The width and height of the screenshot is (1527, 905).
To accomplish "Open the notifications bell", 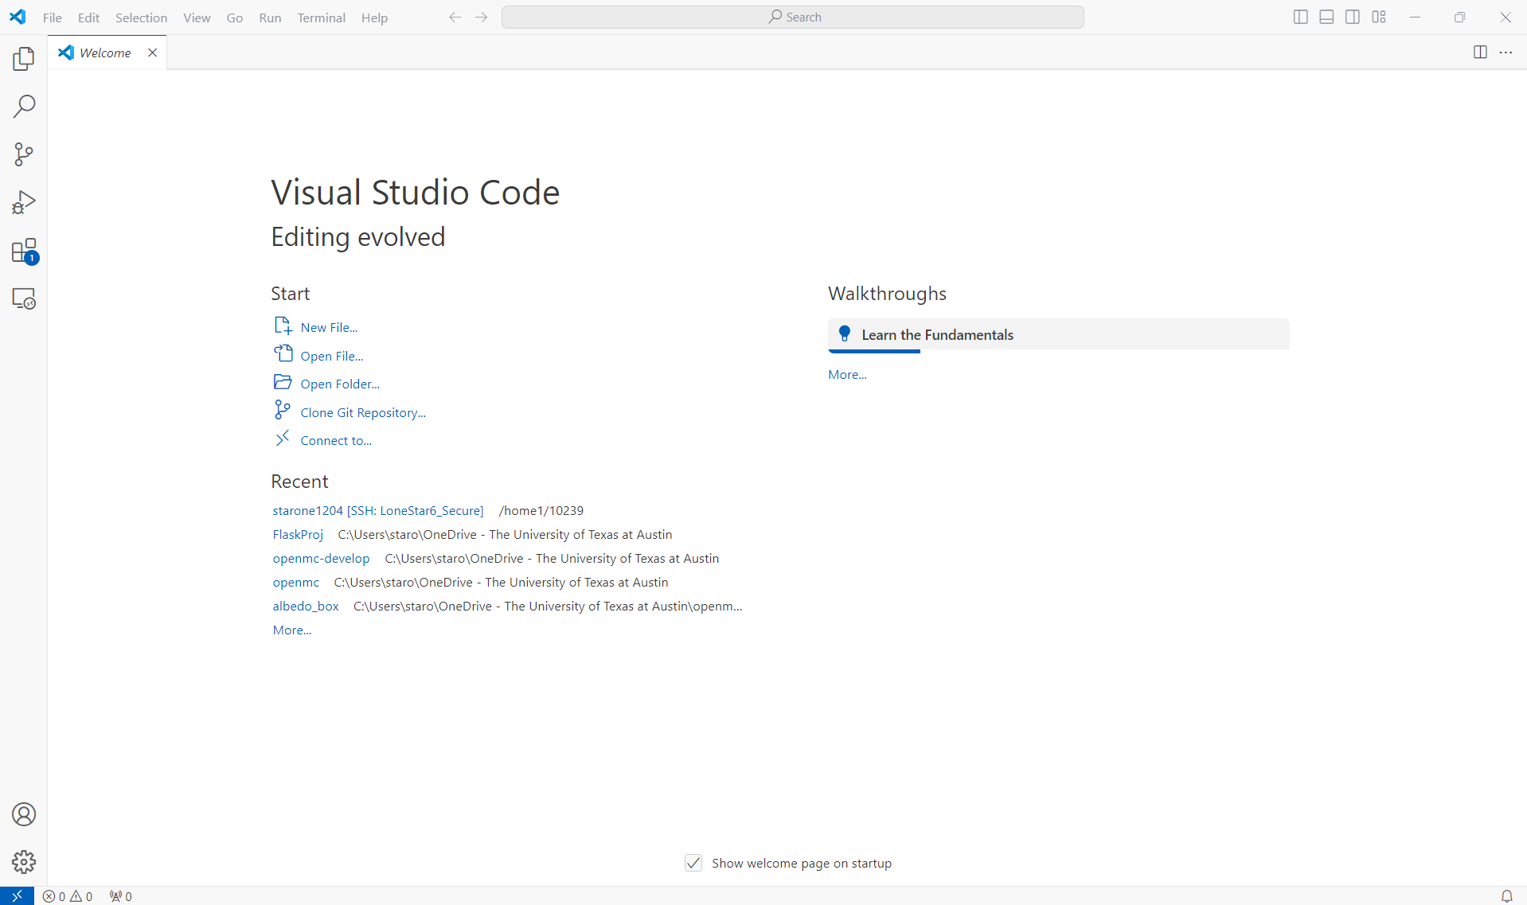I will click(x=1506, y=896).
